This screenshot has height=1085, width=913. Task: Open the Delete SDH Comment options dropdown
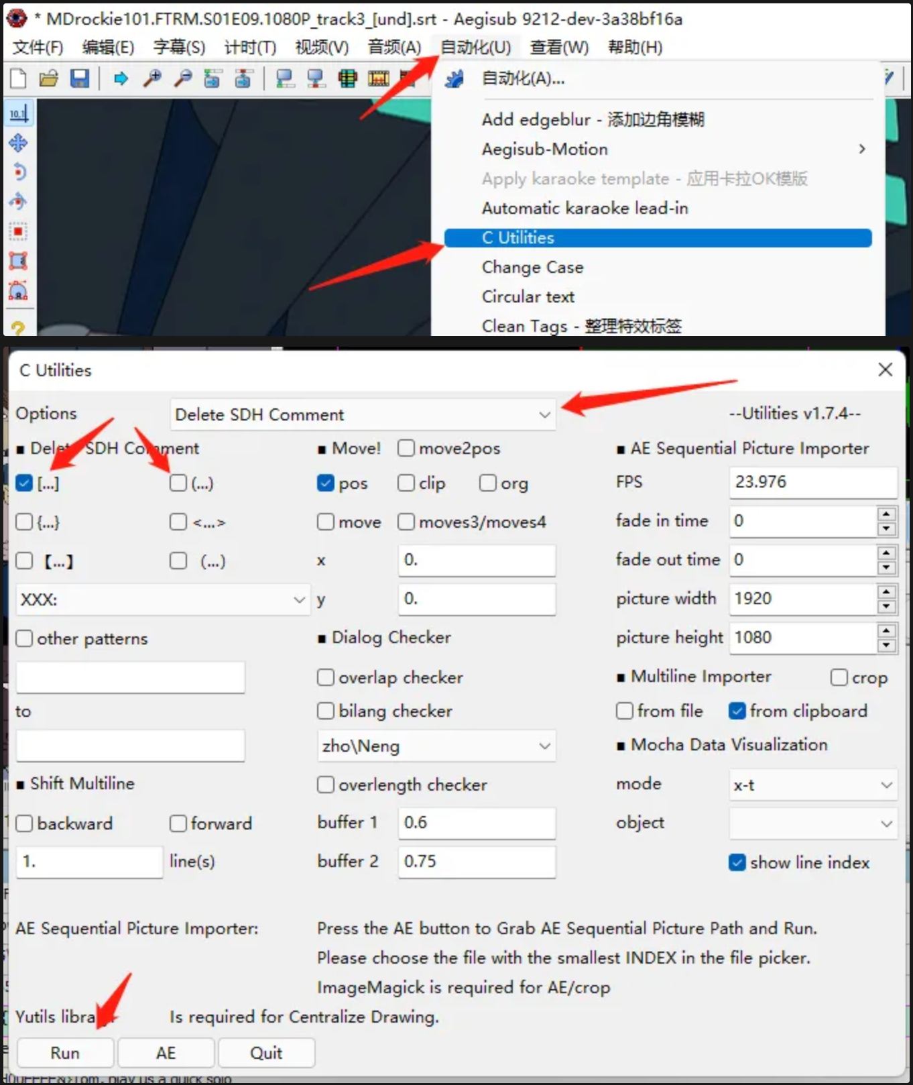click(363, 414)
